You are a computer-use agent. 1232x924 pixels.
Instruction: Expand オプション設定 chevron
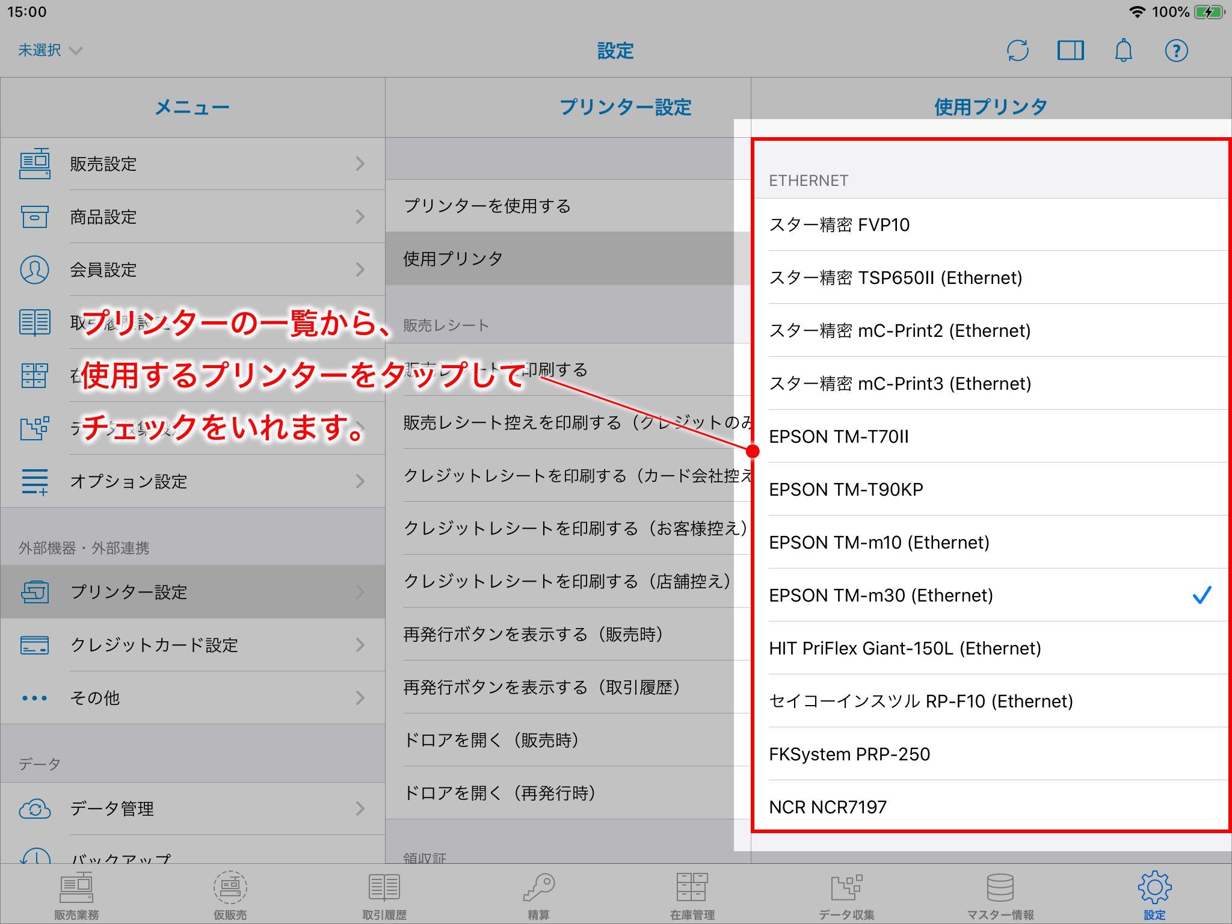point(360,481)
